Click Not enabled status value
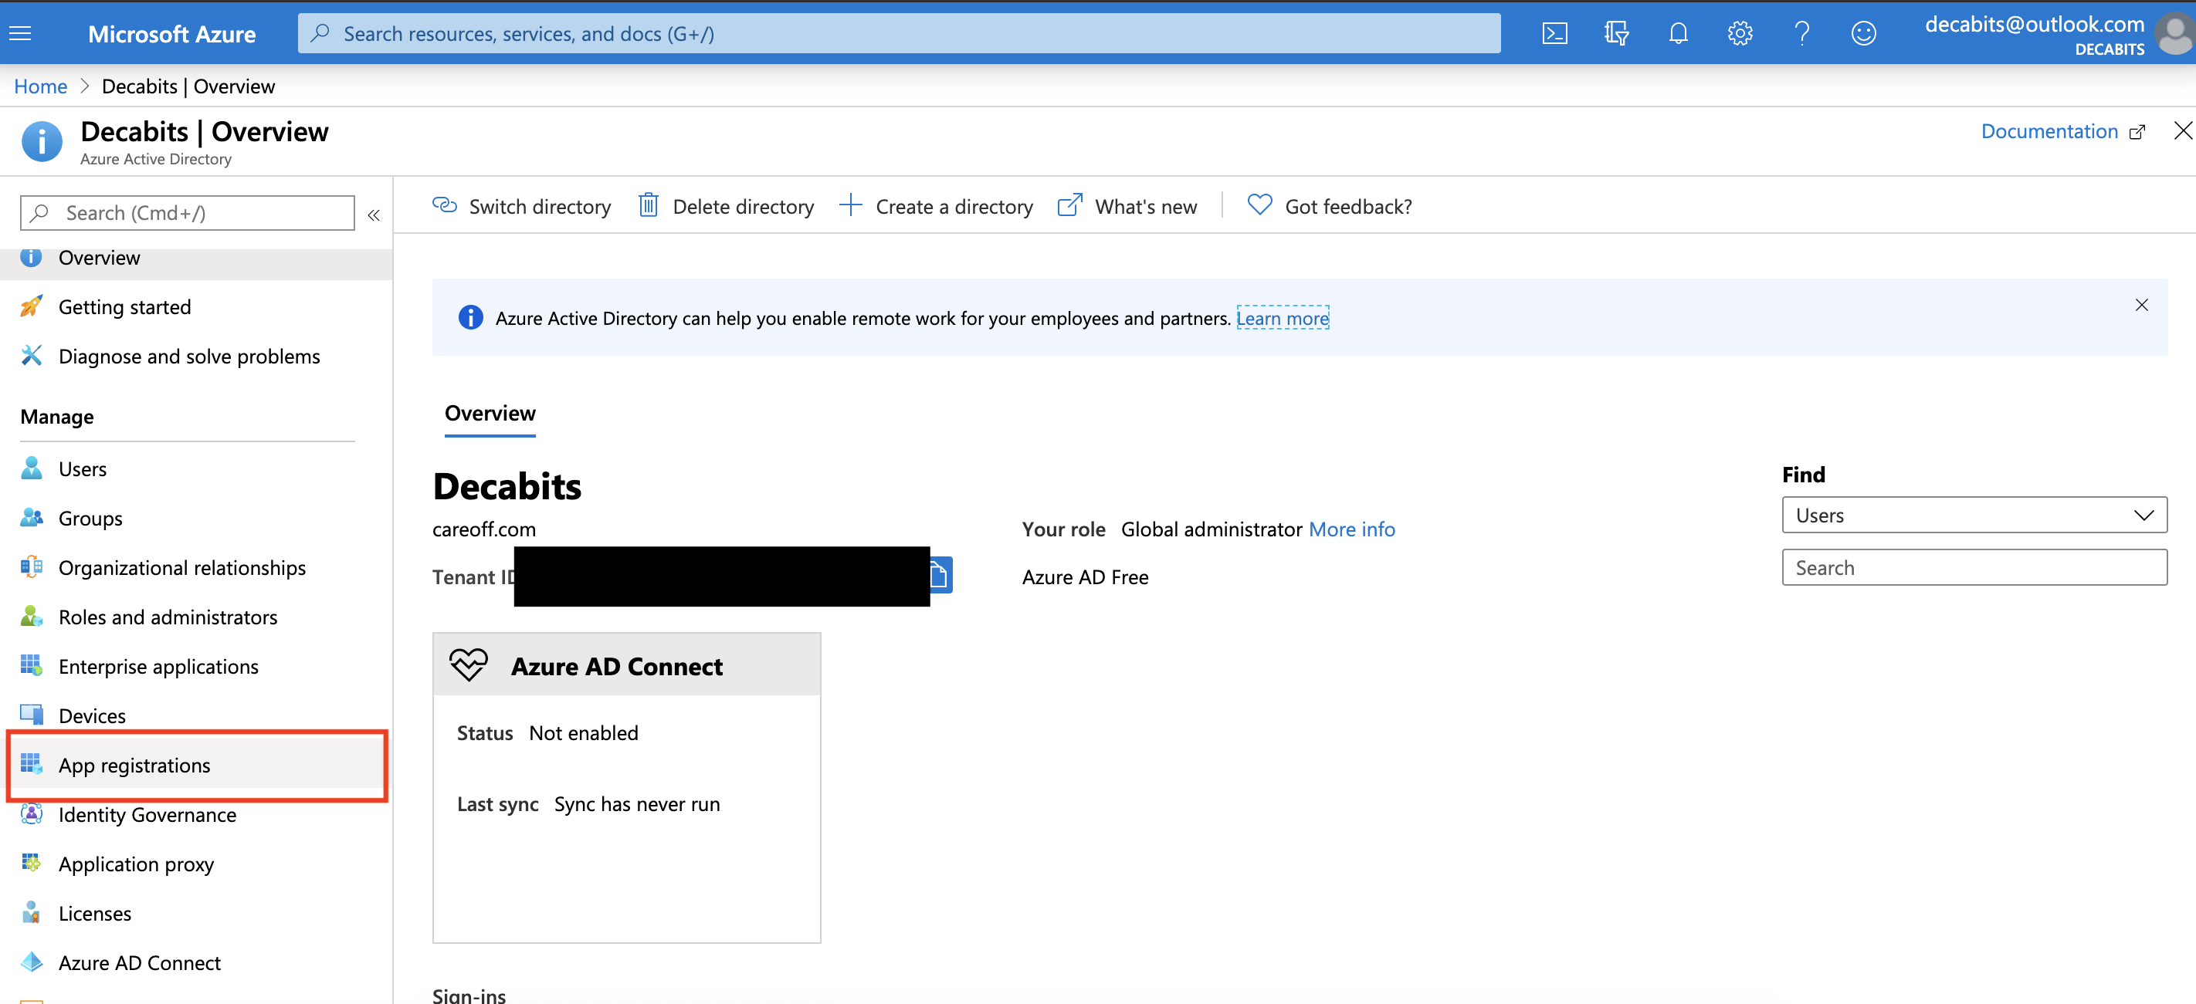2196x1004 pixels. (x=584, y=733)
